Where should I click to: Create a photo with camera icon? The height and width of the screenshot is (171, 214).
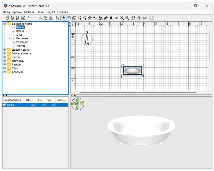click(x=139, y=18)
